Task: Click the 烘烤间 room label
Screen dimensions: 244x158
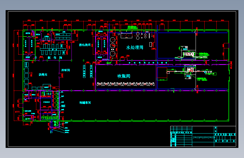Action: (x=43, y=75)
